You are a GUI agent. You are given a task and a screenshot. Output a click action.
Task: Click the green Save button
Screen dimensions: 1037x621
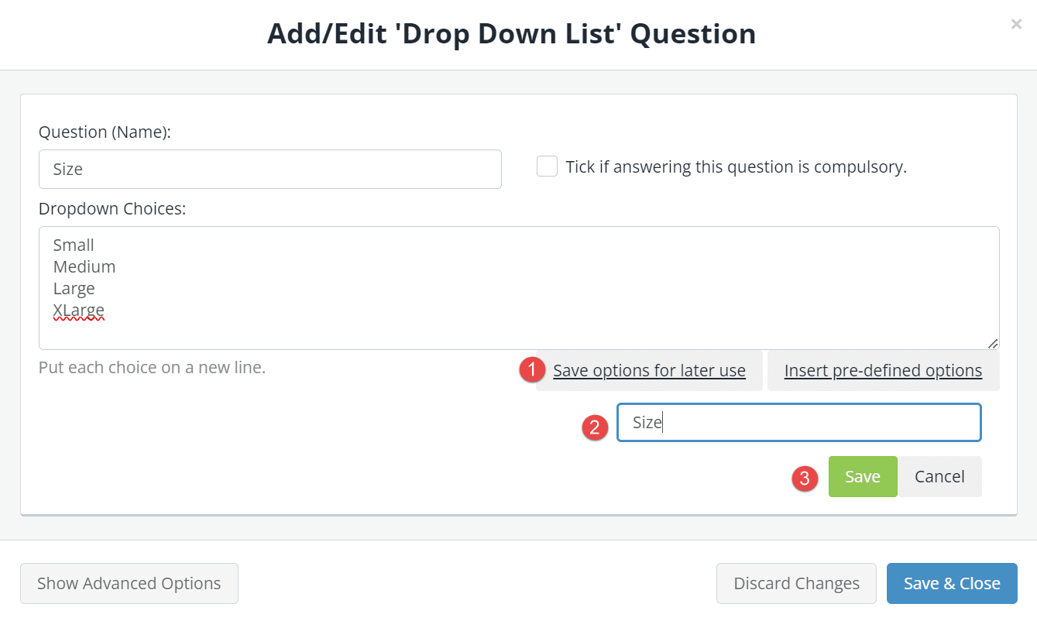click(x=863, y=476)
